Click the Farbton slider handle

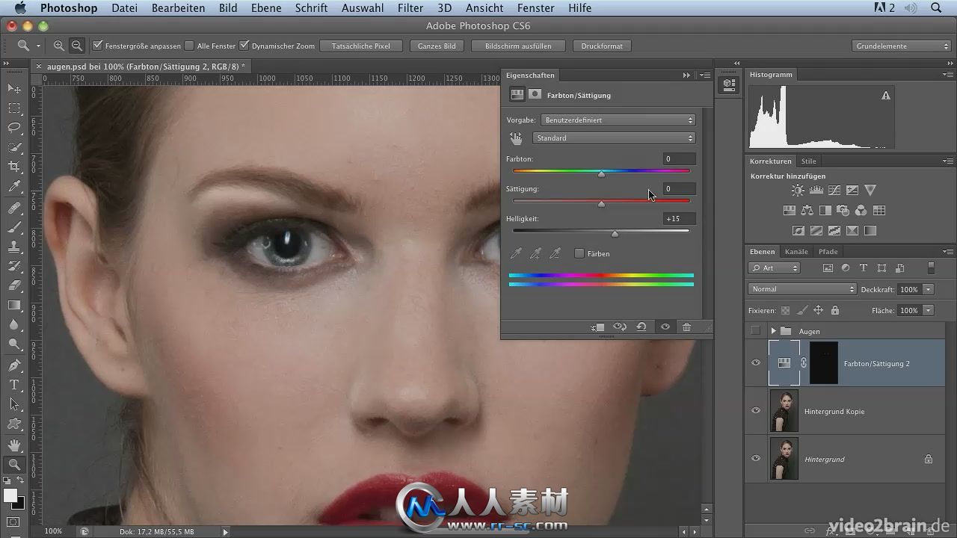pos(601,174)
